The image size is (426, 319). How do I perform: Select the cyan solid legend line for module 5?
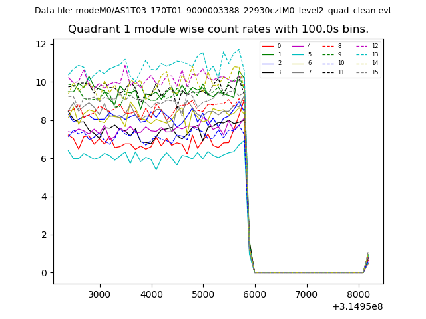pos(297,54)
